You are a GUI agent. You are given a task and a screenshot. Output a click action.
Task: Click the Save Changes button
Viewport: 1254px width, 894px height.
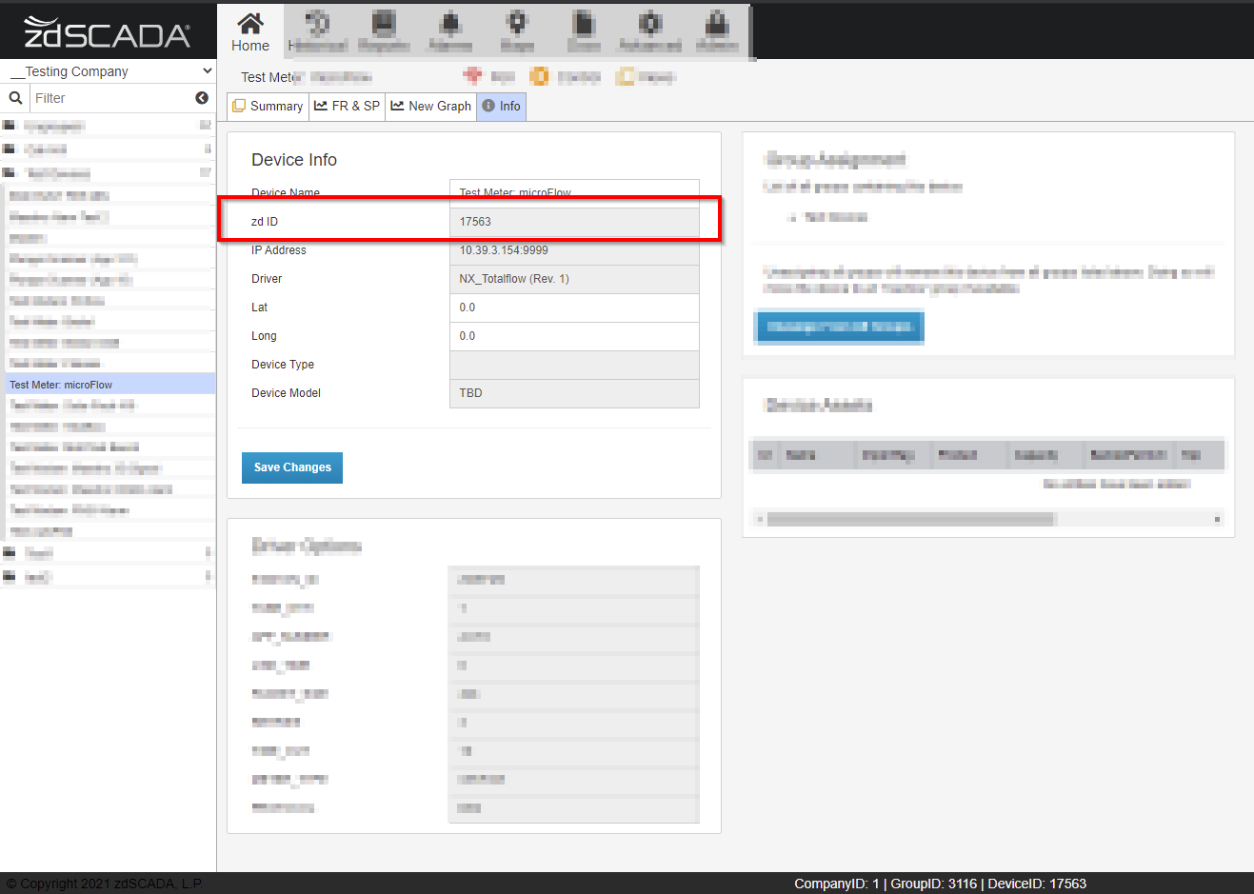point(292,467)
